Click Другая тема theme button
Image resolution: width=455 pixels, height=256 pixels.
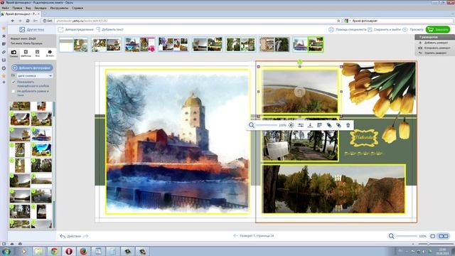coord(32,30)
